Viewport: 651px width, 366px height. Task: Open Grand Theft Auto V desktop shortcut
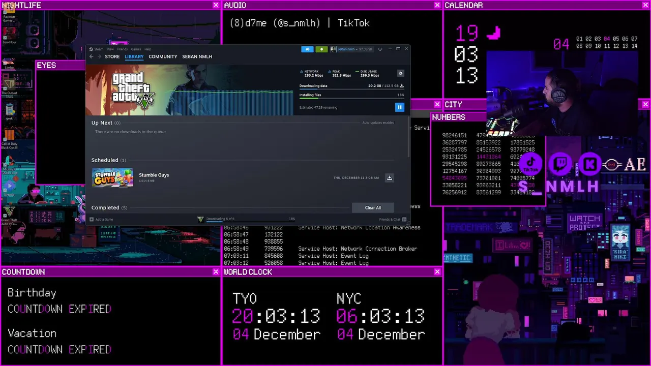coord(9,215)
